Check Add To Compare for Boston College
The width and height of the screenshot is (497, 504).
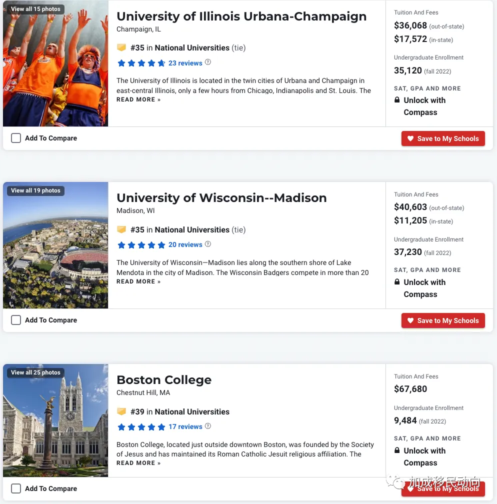coord(16,488)
